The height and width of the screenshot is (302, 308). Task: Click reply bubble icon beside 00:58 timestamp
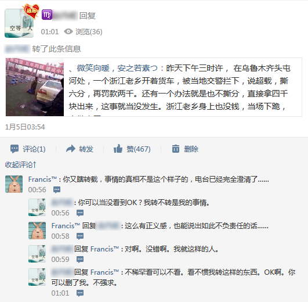coord(80,236)
